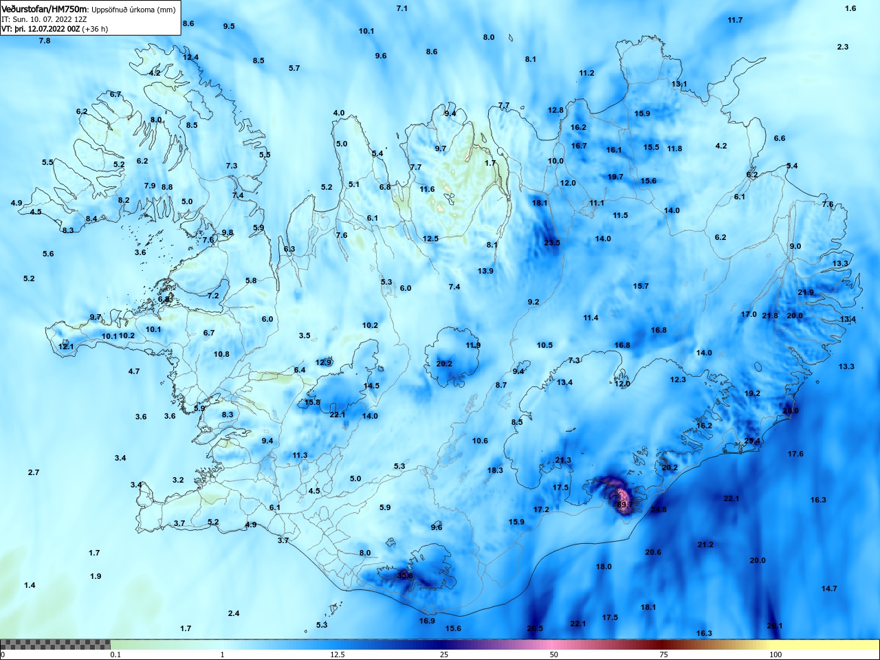Click the checkered zero segment of the color scale

coord(55,644)
